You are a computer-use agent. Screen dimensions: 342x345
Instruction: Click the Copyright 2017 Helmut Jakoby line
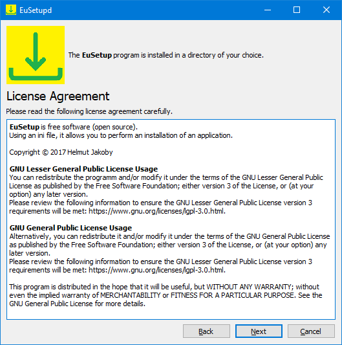(x=61, y=152)
